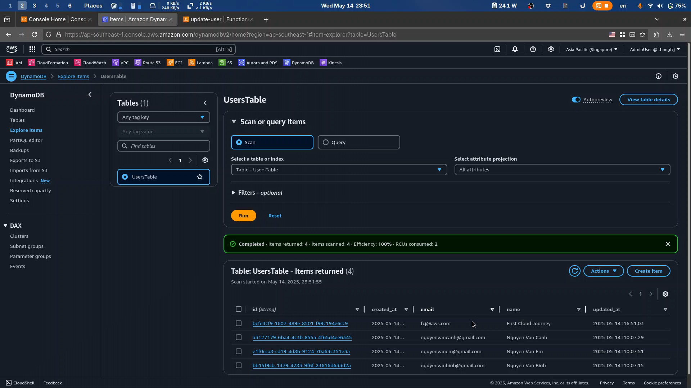The height and width of the screenshot is (388, 691).
Task: Open the AdminUser account menu
Action: coord(655,49)
